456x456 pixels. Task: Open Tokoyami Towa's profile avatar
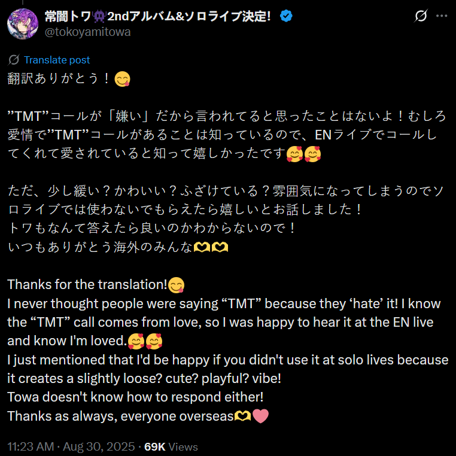click(x=23, y=24)
